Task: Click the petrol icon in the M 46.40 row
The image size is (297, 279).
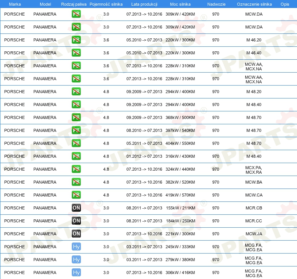Action: pyautogui.click(x=76, y=53)
